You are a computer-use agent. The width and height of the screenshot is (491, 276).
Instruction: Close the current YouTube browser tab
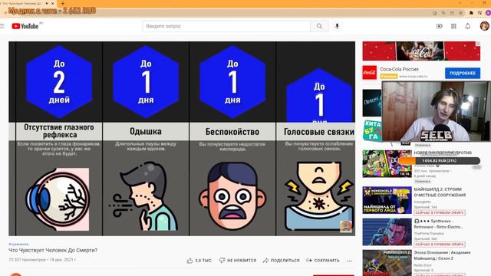(x=53, y=3)
